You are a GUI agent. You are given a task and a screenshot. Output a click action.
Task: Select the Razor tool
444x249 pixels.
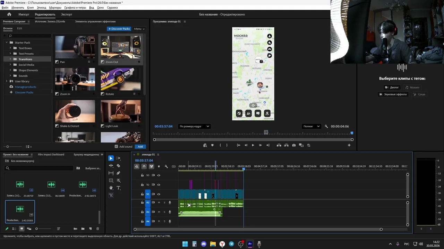(118, 166)
